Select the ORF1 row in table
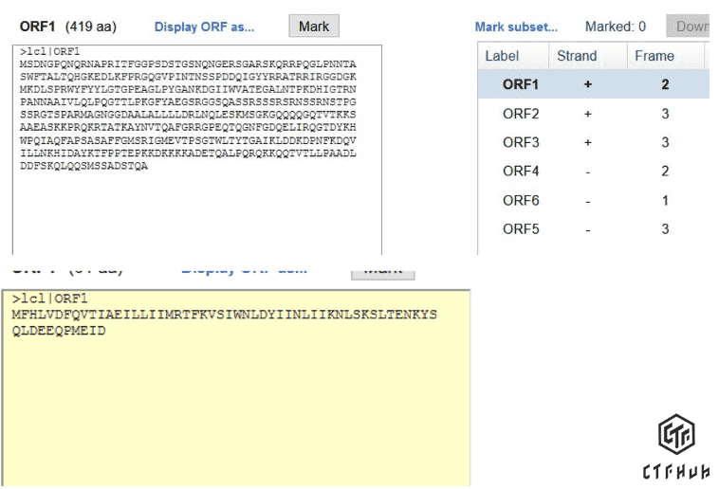The image size is (719, 489). click(521, 84)
